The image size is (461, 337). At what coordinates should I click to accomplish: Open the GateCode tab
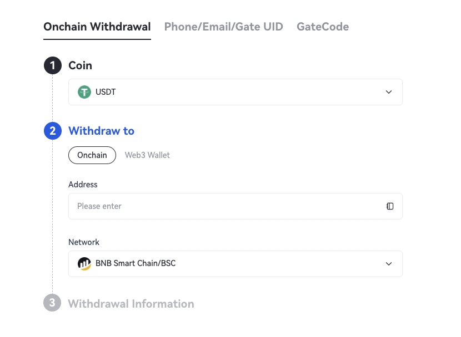323,27
